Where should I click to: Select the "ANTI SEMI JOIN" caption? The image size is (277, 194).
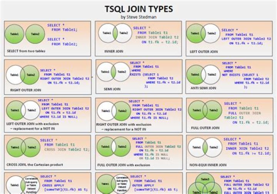[204, 88]
